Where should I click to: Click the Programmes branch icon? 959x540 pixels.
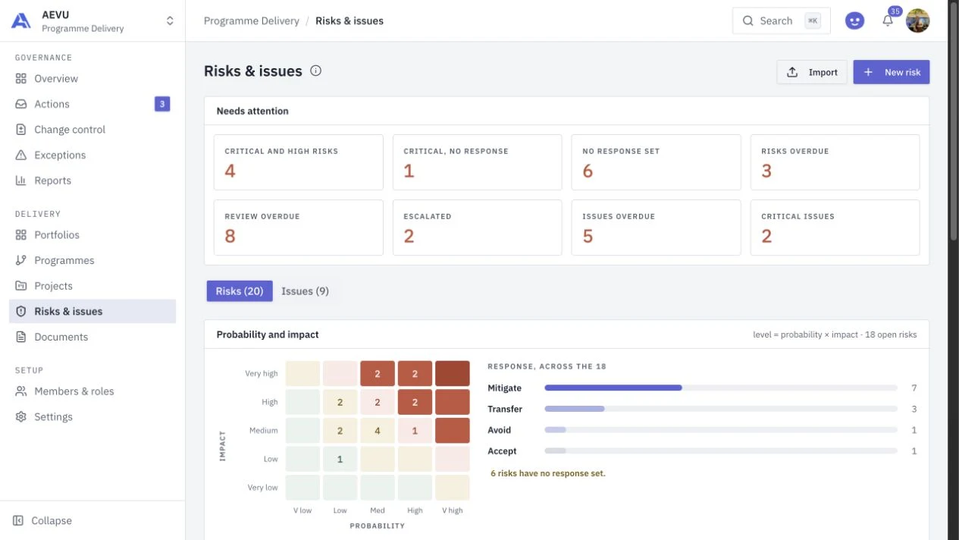coord(21,260)
